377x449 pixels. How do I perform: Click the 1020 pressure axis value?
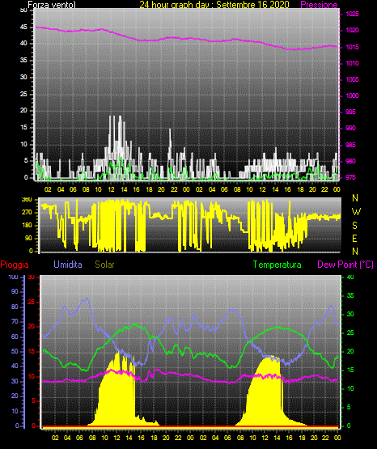tap(352, 30)
